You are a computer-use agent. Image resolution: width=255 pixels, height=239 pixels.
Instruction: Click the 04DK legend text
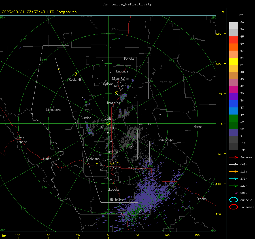tap(244, 165)
